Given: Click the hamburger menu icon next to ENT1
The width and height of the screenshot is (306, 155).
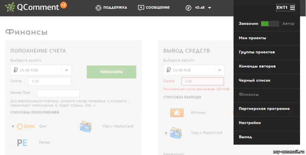Looking at the screenshot, I should (x=292, y=8).
